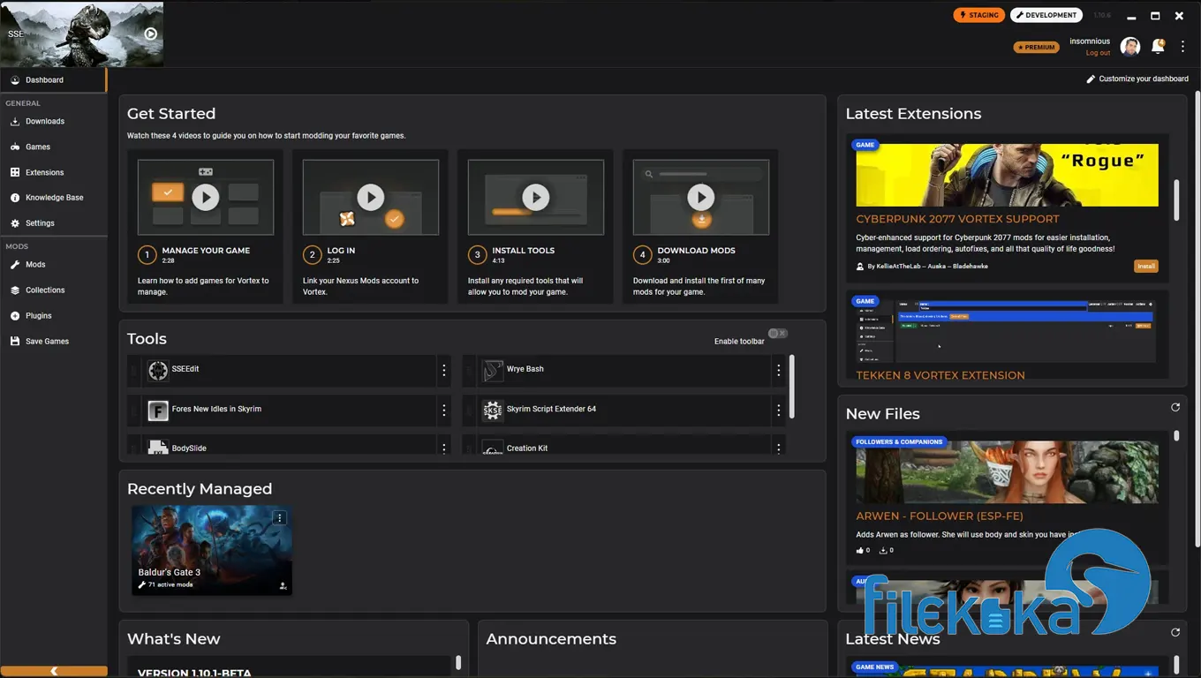Open the notifications bell
1201x678 pixels.
[1158, 46]
